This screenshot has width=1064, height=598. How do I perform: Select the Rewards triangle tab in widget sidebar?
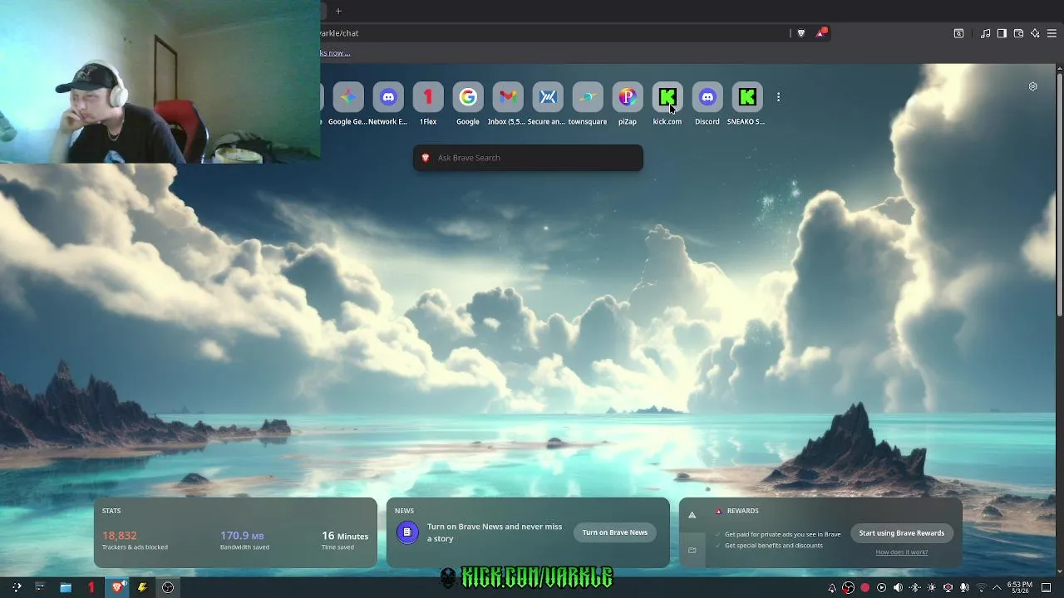tap(692, 515)
